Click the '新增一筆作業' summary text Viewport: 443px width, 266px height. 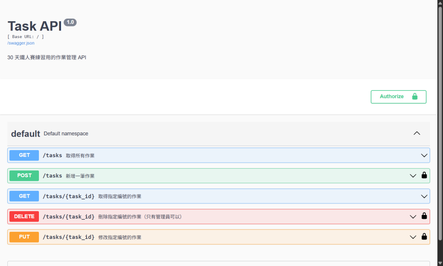(80, 176)
